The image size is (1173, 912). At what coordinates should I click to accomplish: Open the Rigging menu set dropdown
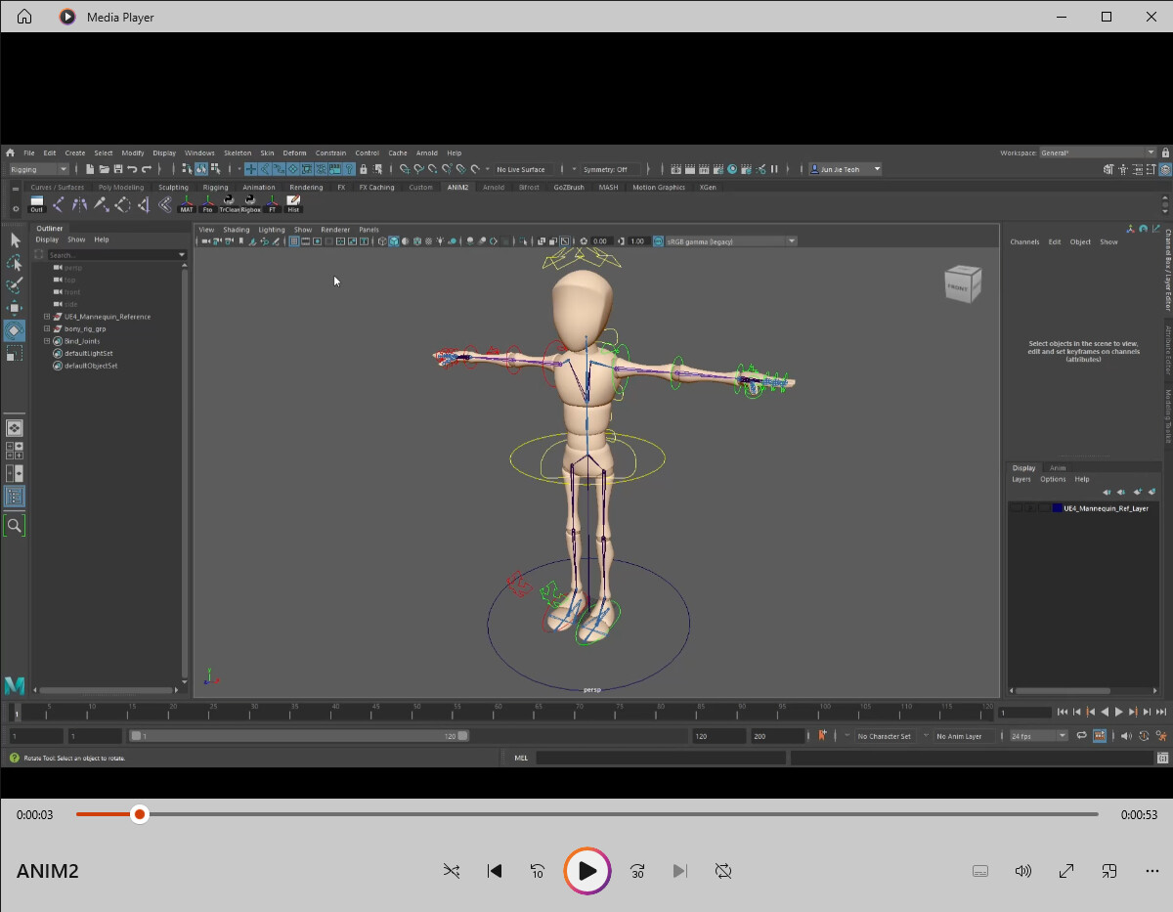point(37,168)
